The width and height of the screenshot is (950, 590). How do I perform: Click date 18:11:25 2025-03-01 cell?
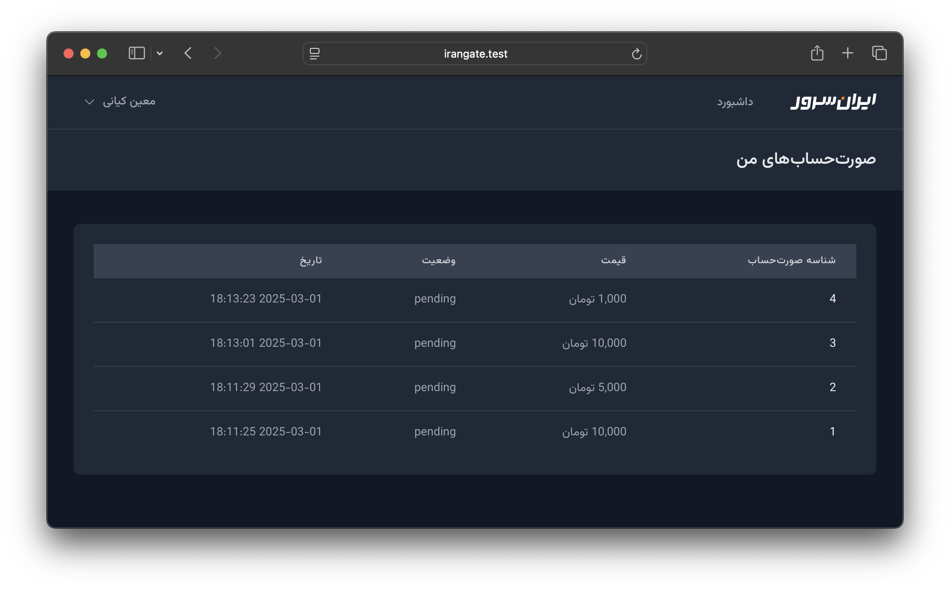point(266,432)
